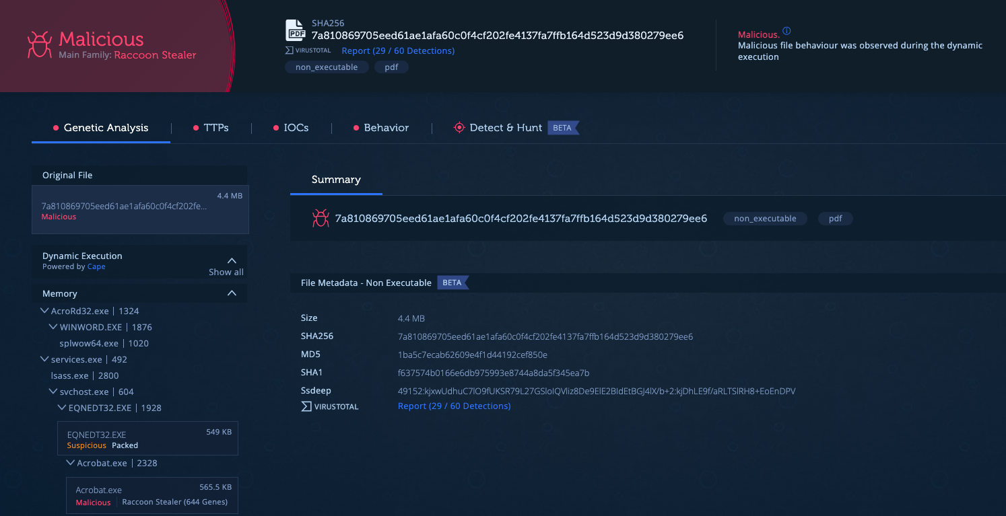Collapse the services.exe process node
This screenshot has width=1006, height=516.
[44, 359]
